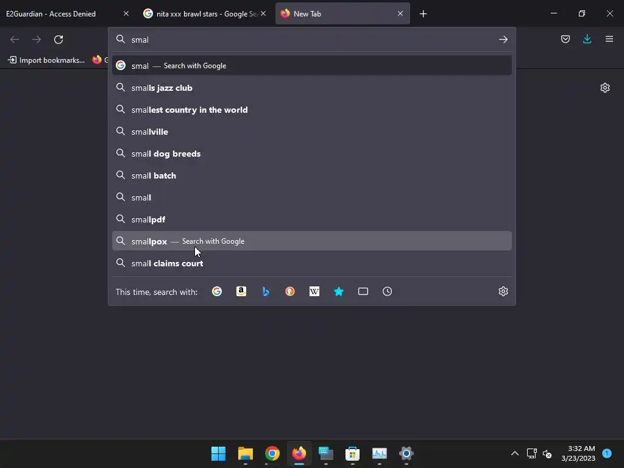Select the New Tab tab
This screenshot has height=468, width=624.
[x=342, y=13]
